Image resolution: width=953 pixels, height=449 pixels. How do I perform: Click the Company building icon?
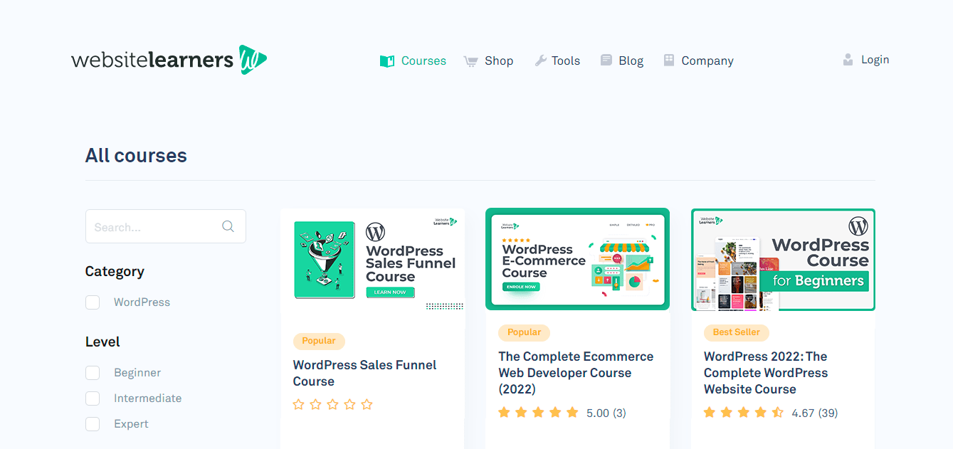[669, 60]
